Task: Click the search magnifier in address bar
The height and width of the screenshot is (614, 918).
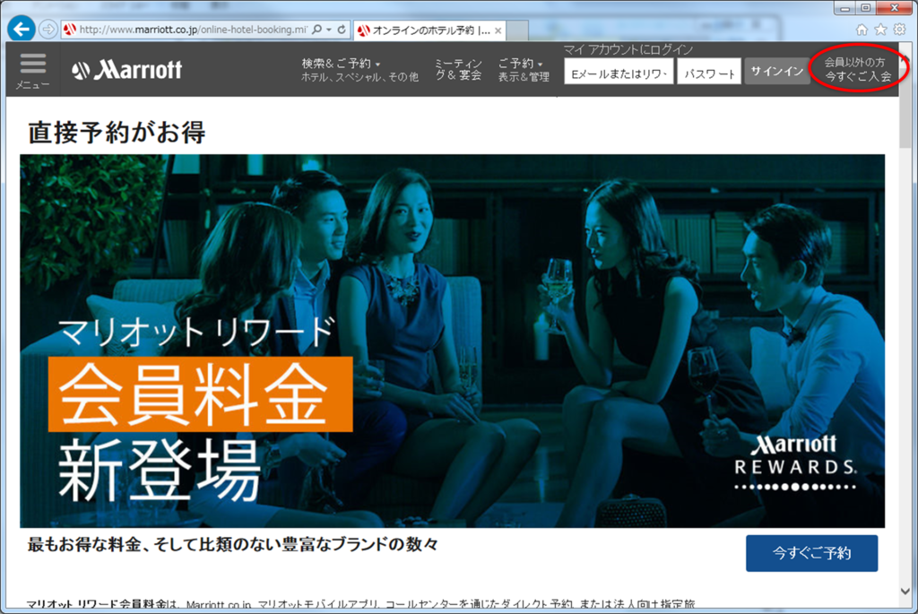Action: click(x=316, y=30)
